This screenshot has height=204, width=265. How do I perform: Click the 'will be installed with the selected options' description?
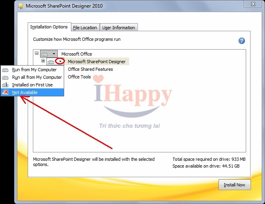94,162
